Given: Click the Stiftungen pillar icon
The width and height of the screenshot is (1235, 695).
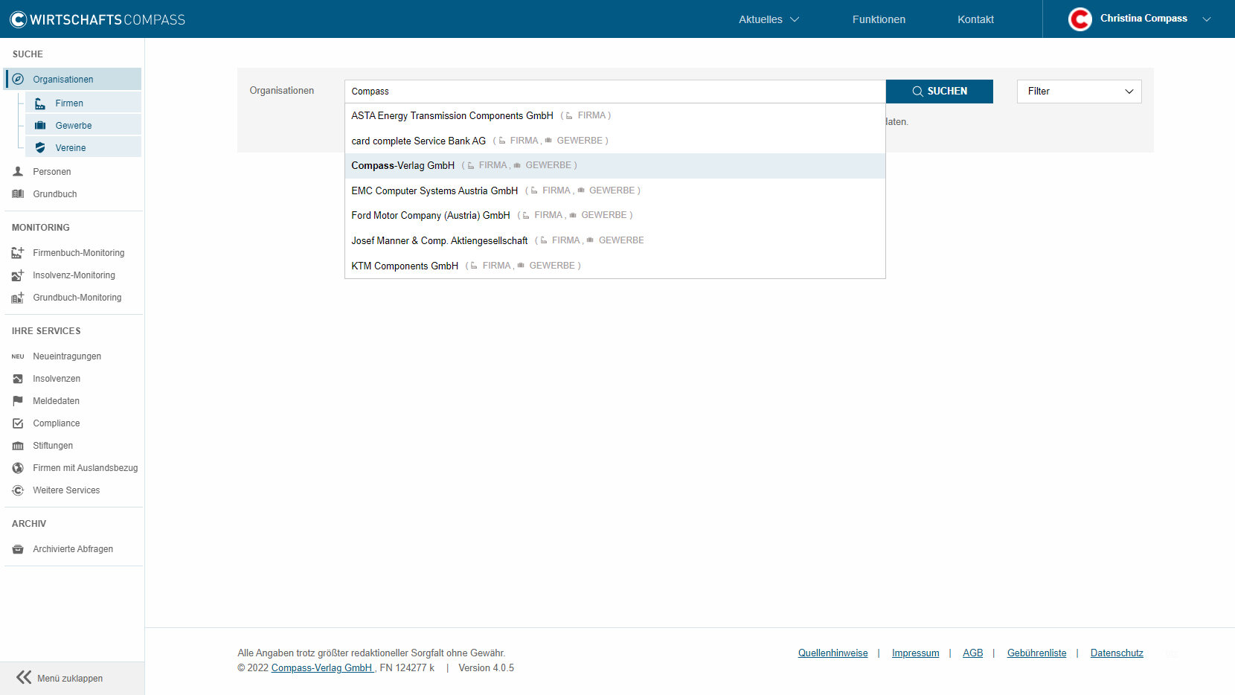Looking at the screenshot, I should tap(18, 446).
